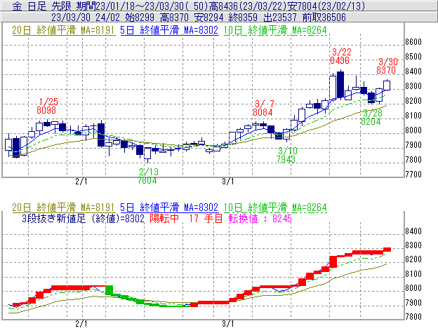
Task: Click the 10日 終値平滑 legend in lower chart
Action: (275, 208)
